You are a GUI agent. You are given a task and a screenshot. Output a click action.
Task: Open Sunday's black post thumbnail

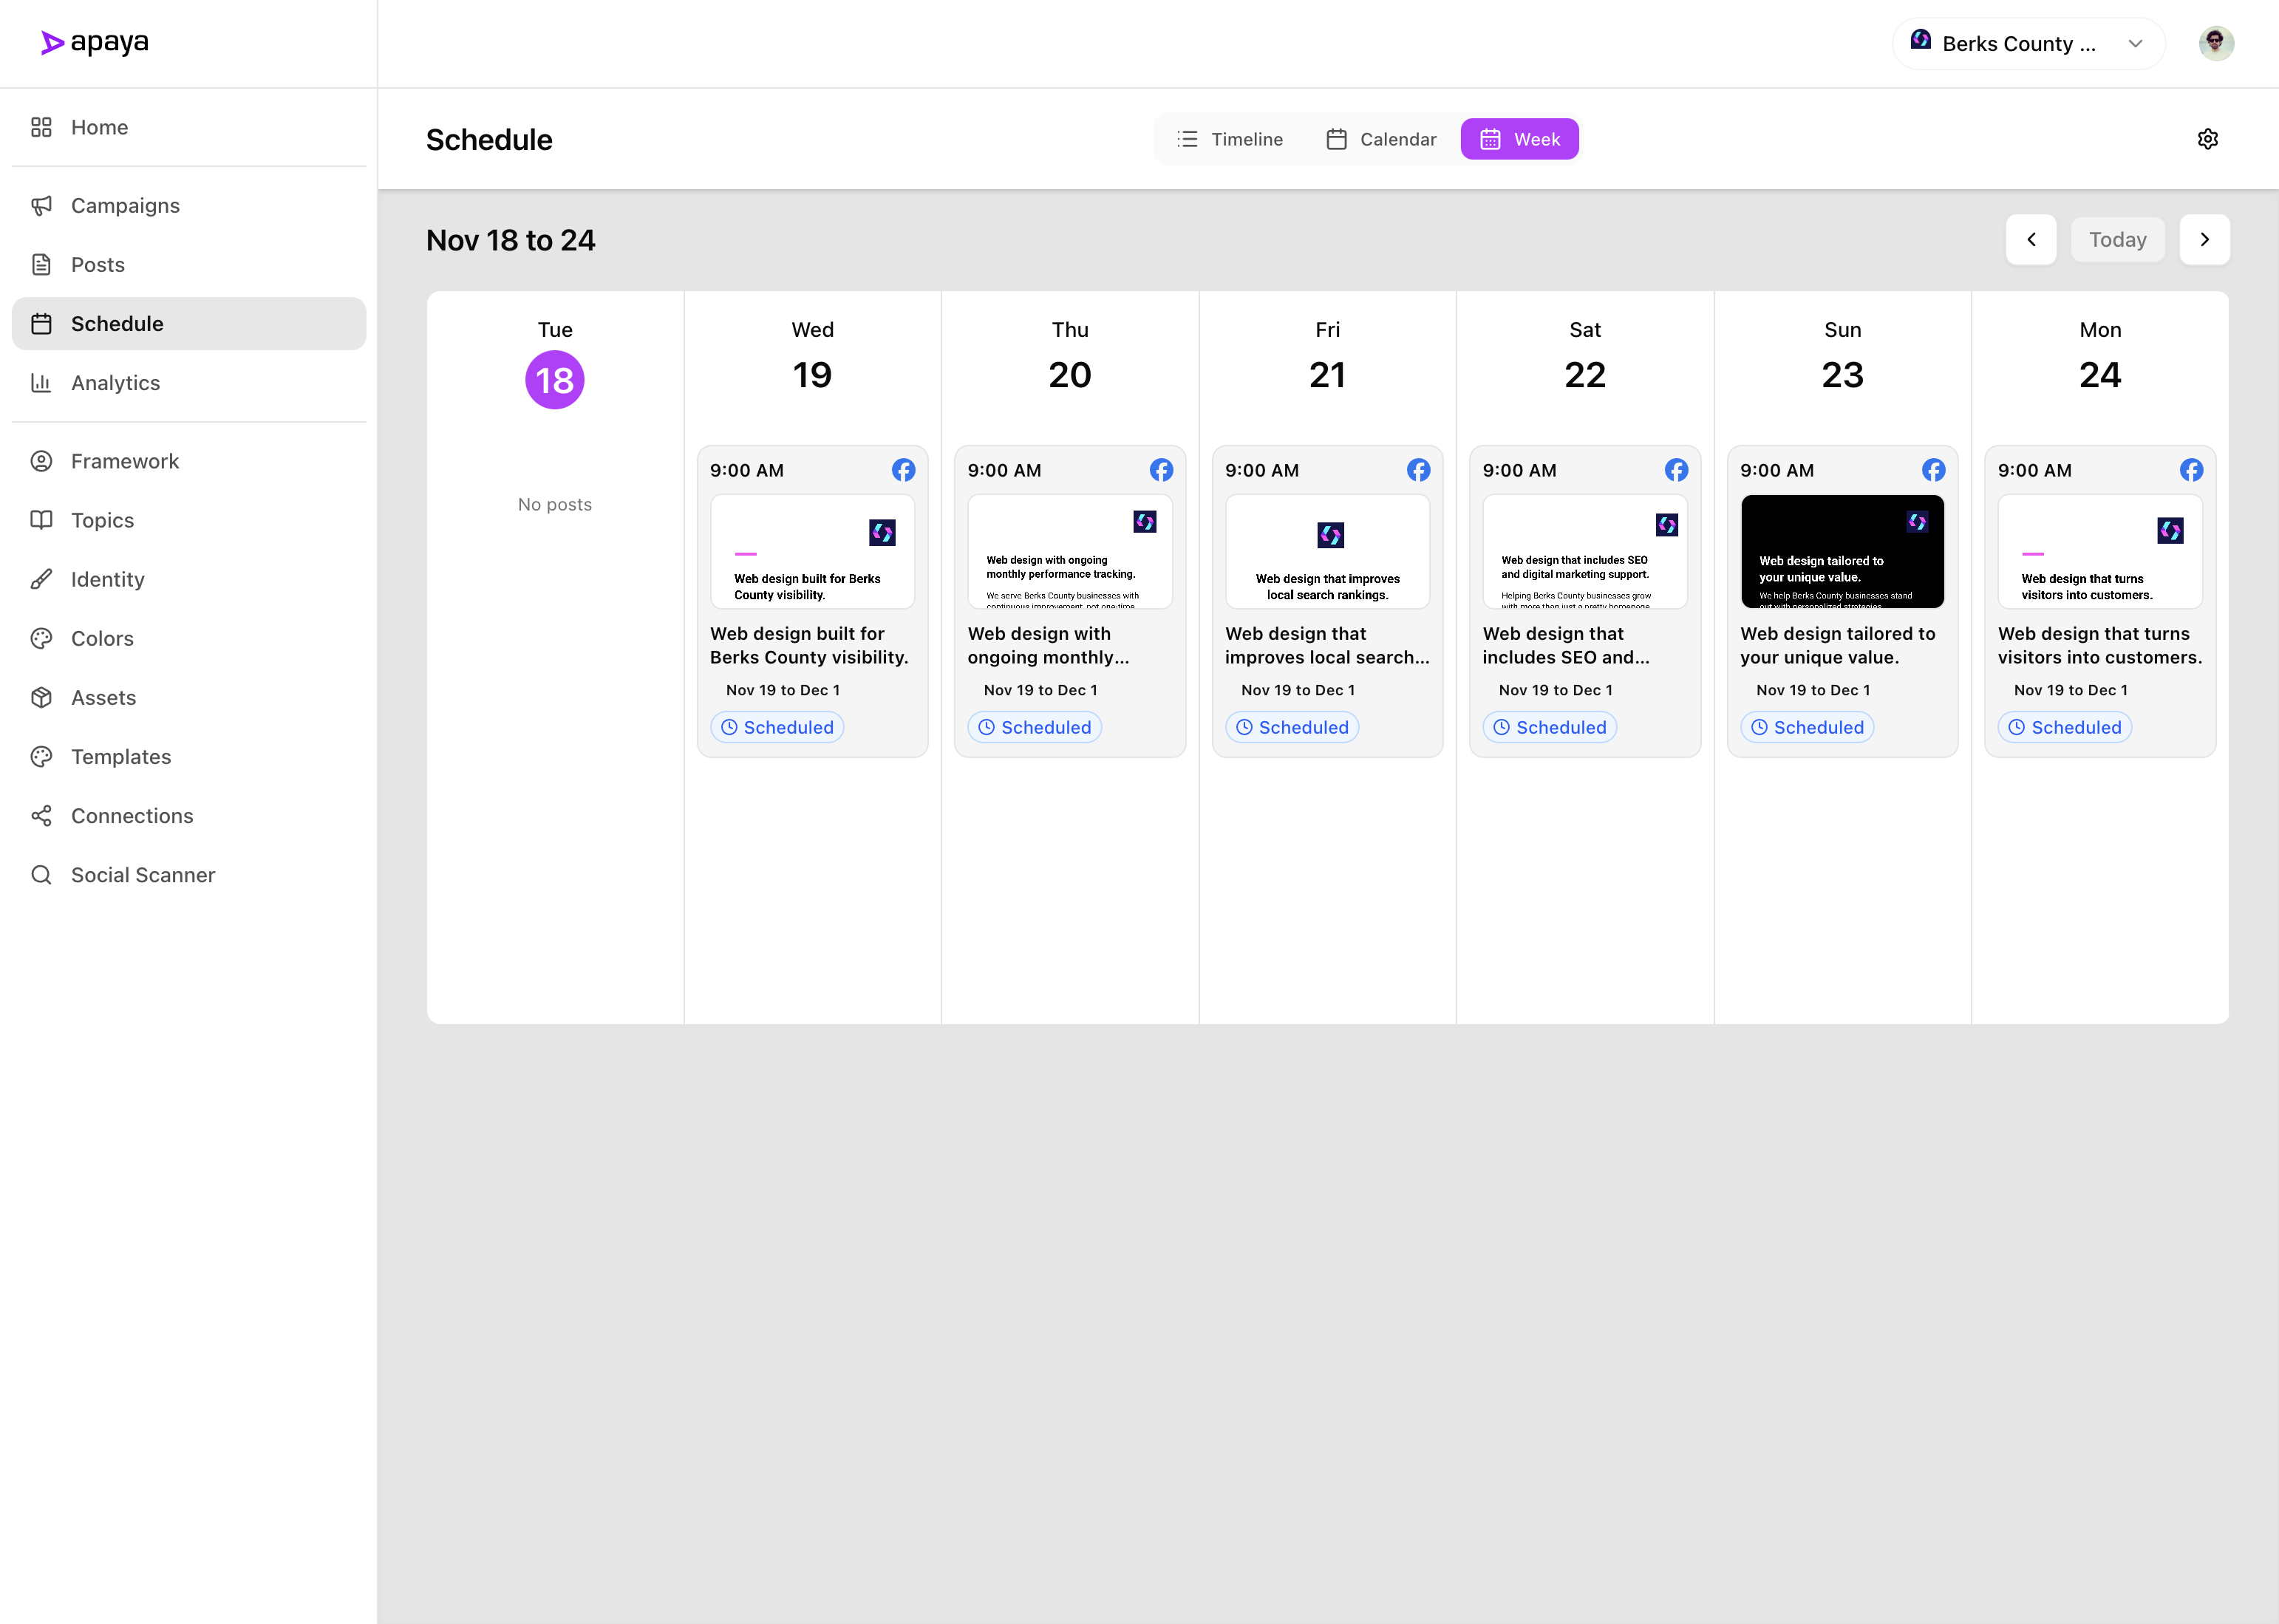1841,552
